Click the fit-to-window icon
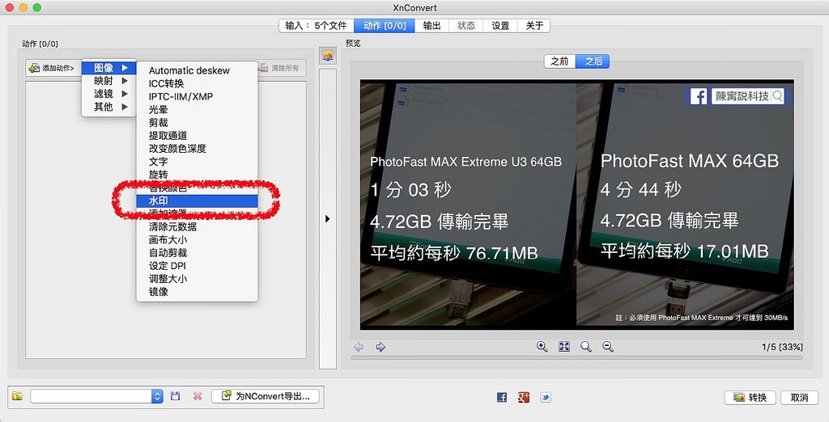 [x=564, y=347]
